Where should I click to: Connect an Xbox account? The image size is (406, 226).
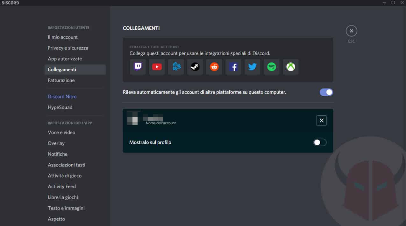(x=291, y=67)
